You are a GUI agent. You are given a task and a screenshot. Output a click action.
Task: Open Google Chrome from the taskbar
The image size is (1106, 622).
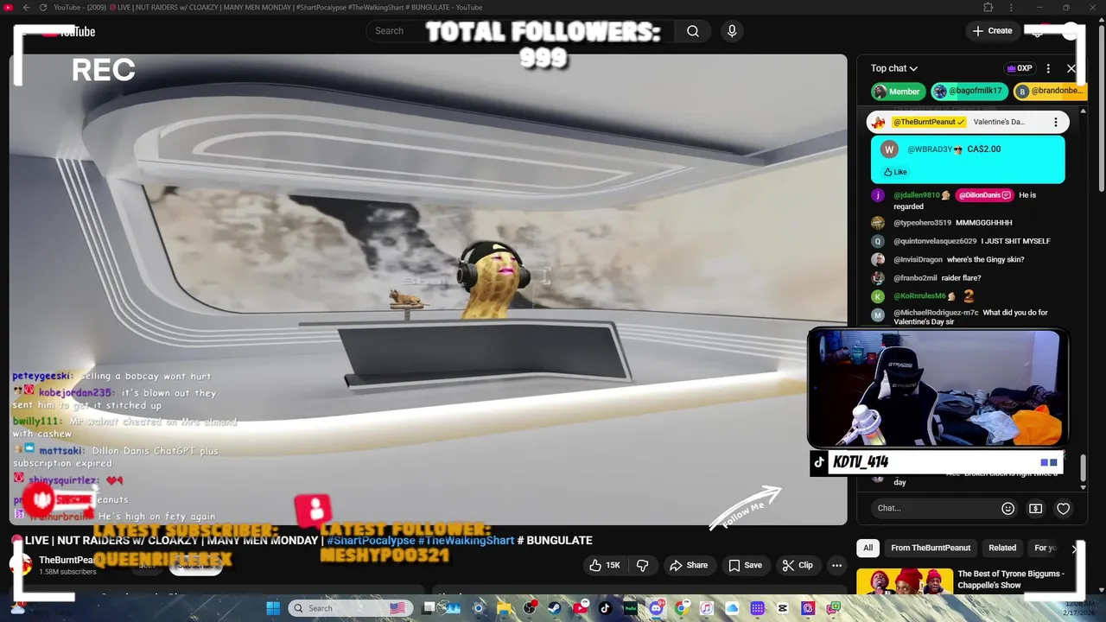point(681,608)
